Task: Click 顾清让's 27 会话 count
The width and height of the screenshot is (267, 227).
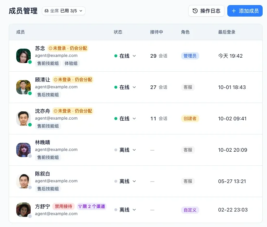Action: point(159,87)
